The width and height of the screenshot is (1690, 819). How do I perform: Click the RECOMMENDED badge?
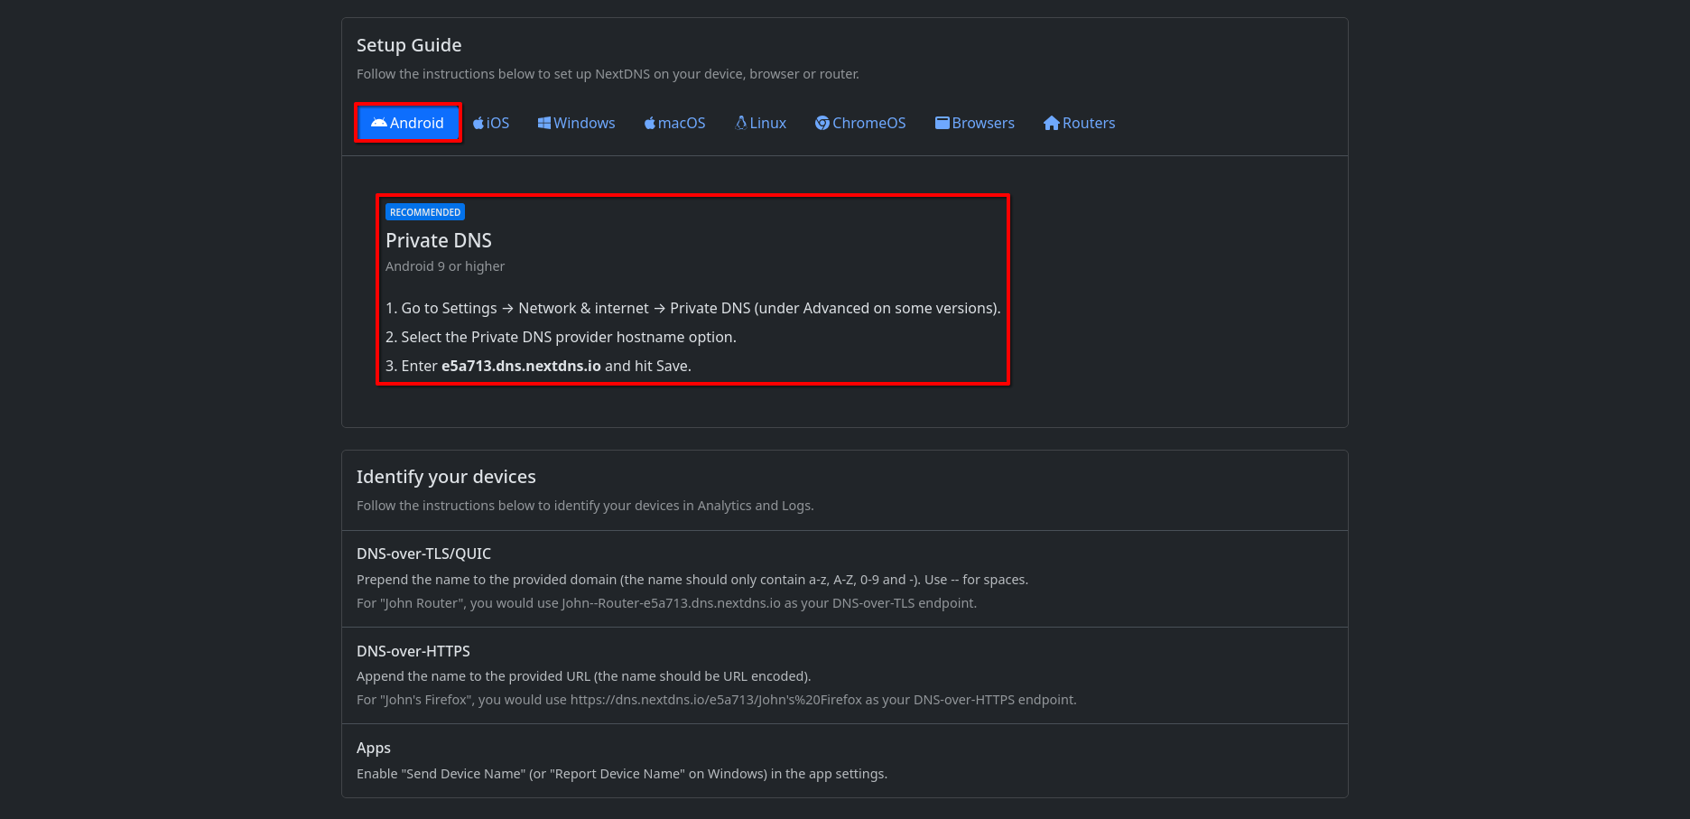425,212
